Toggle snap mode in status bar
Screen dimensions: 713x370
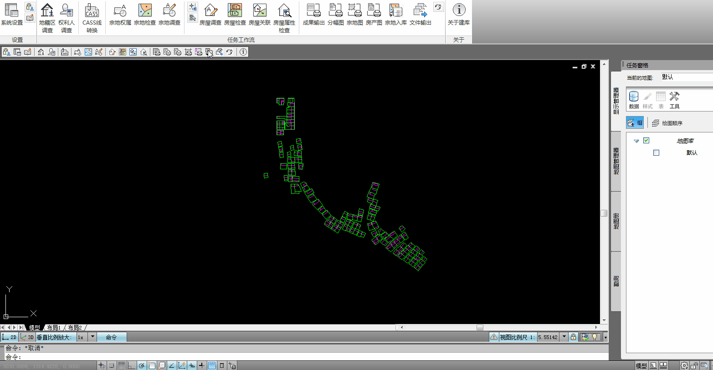112,365
